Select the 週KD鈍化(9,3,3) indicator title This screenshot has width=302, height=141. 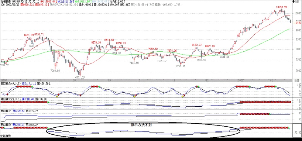[11, 99]
